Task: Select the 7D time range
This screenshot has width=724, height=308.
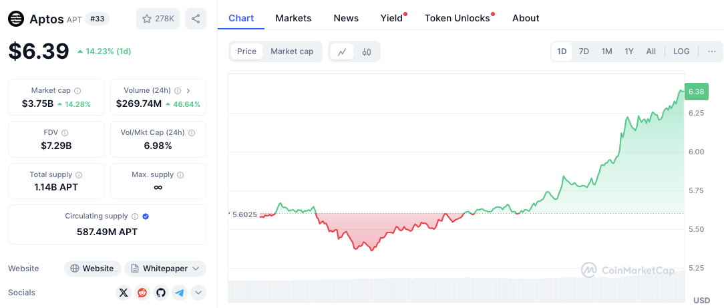Action: click(x=584, y=51)
